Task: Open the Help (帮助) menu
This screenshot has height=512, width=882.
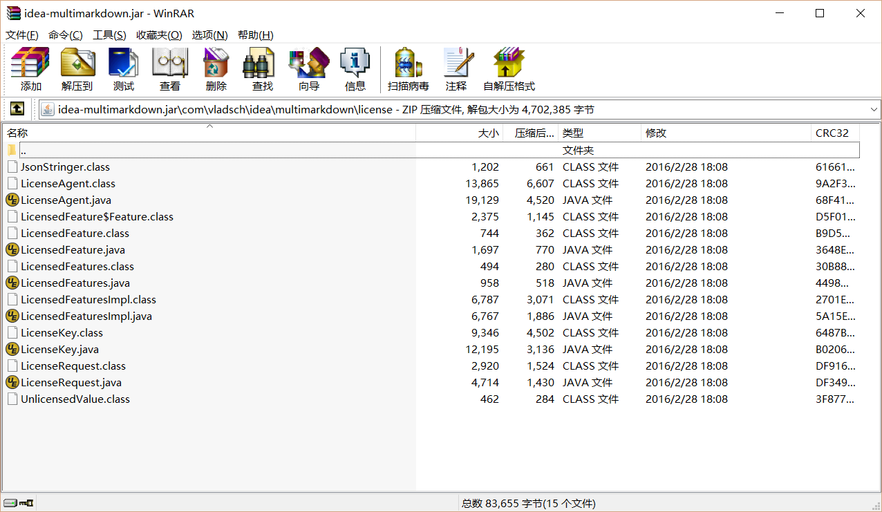Action: [255, 35]
